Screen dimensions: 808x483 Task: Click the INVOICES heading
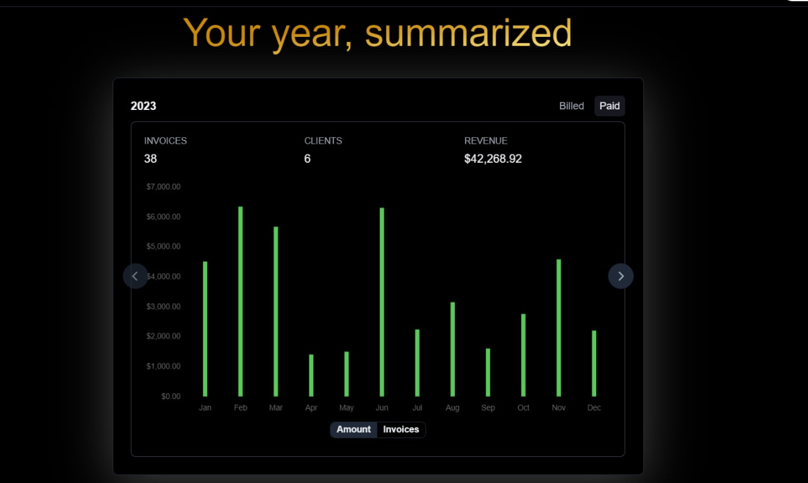pyautogui.click(x=165, y=141)
